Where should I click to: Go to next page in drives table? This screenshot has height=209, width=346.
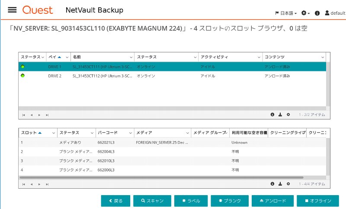pos(39,115)
